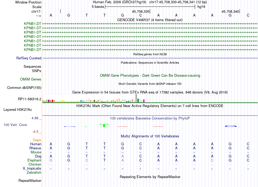Click the faded A in Dog row
This screenshot has height=187, width=258.
(122, 156)
